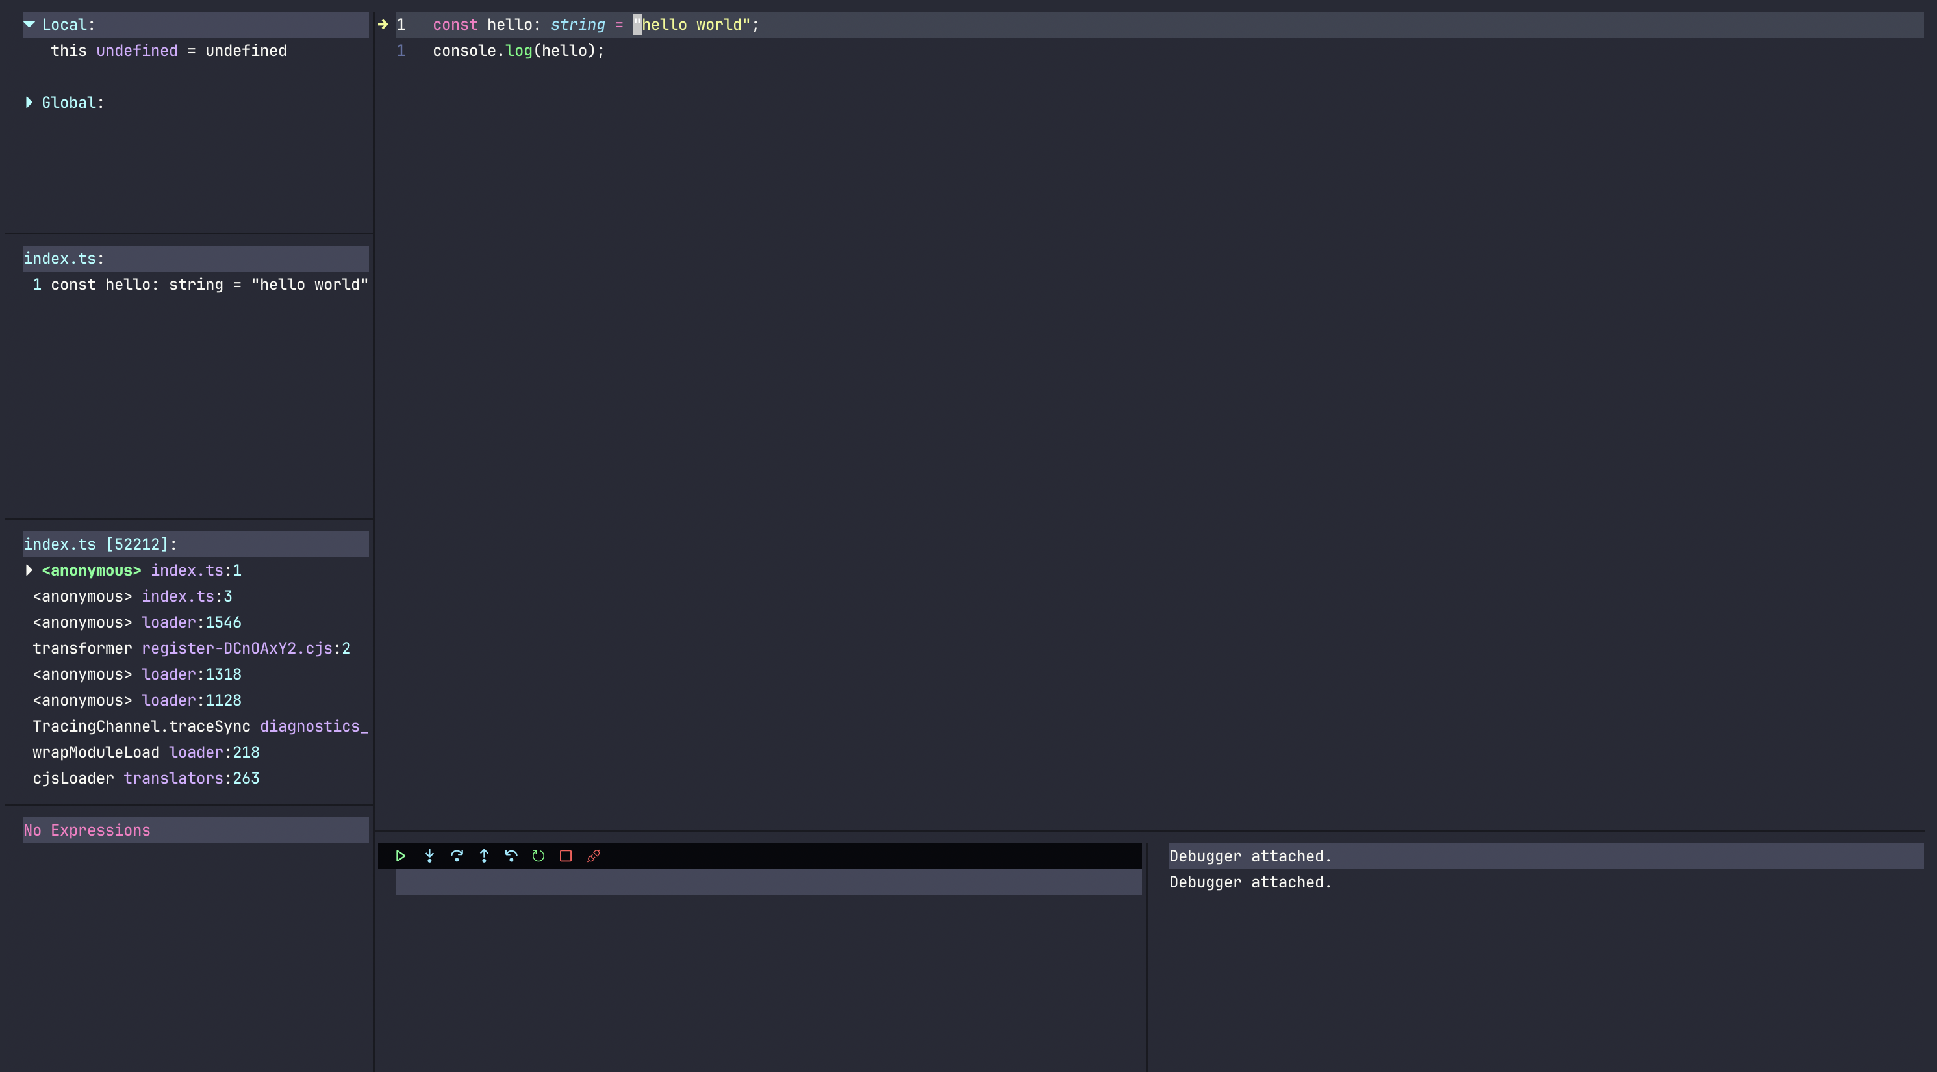Continue execution with the green play icon
The width and height of the screenshot is (1937, 1072).
point(401,856)
